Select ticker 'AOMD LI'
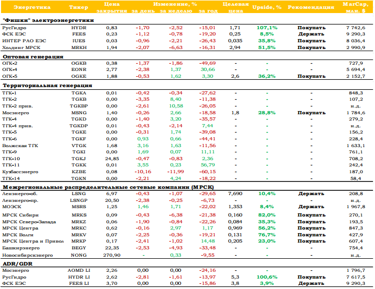The height and width of the screenshot is (289, 375). 79,271
